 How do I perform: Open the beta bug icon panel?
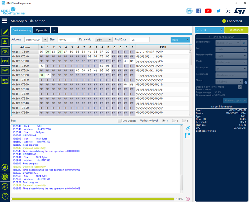(5, 167)
